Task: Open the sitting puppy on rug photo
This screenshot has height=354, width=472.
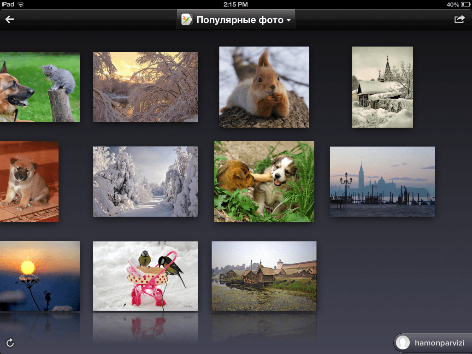Action: click(x=29, y=182)
